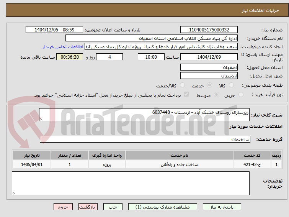Select the متوسط purchase type radio
Image resolution: width=289 pixels, height=217 pixels.
[x=216, y=95]
